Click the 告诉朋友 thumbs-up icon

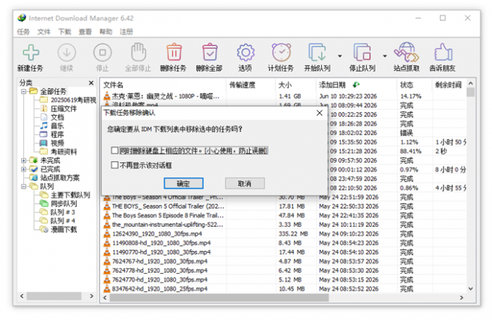443,52
